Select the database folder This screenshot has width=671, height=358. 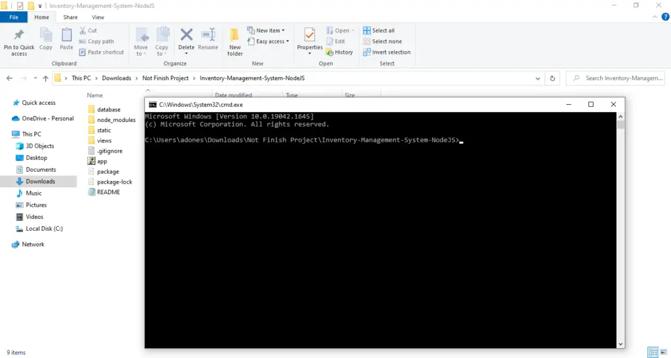[104, 109]
